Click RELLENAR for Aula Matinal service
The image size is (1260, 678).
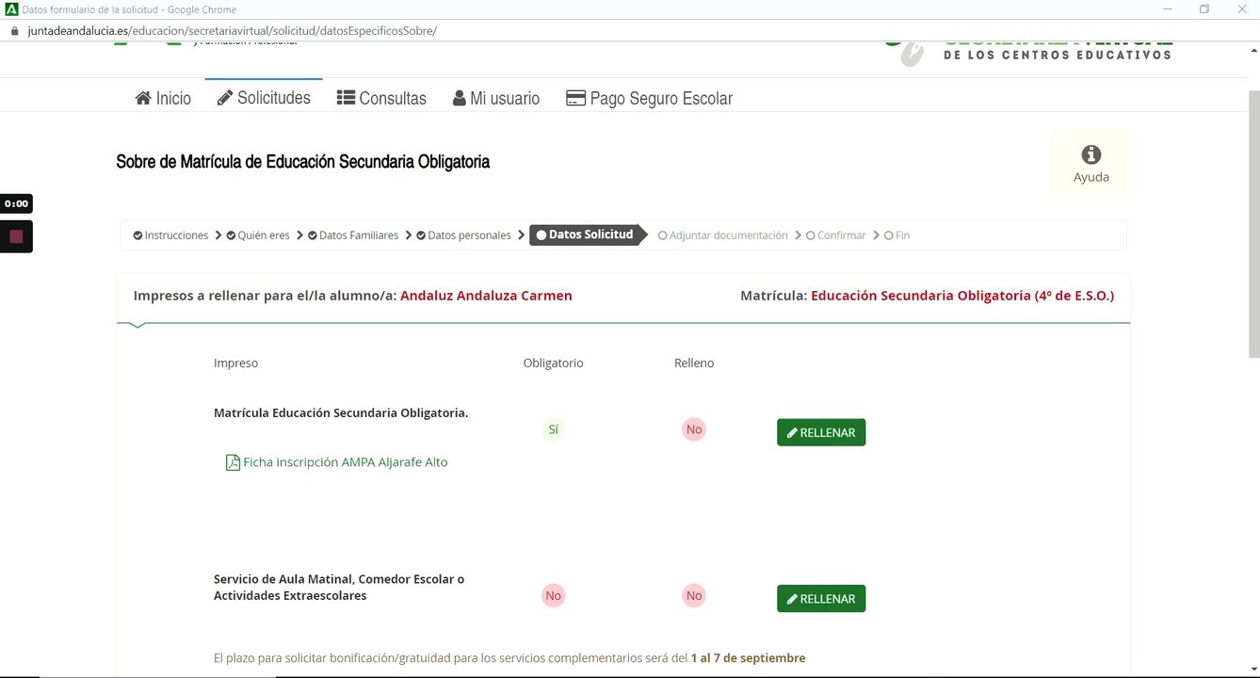(x=821, y=599)
